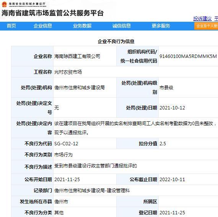218x217 pixels.
Task: Click the Hainan housing department emblem logo
Action: point(4,4)
